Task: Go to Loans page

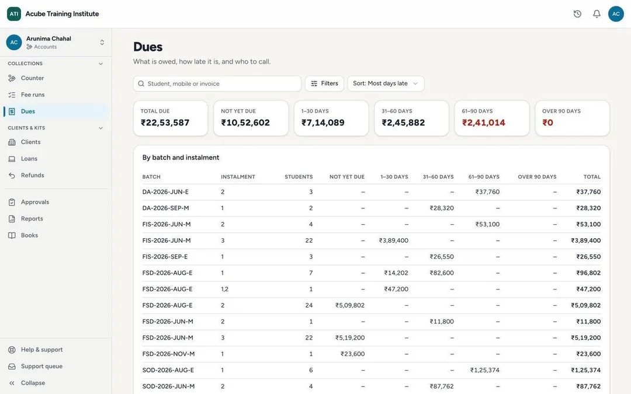Action: [56, 159]
